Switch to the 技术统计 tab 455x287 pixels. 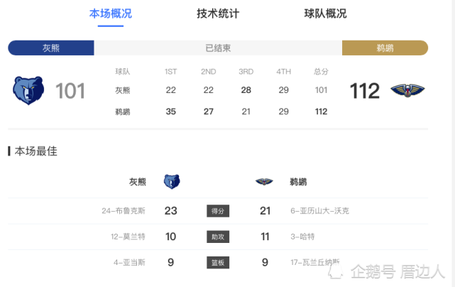pyautogui.click(x=218, y=13)
